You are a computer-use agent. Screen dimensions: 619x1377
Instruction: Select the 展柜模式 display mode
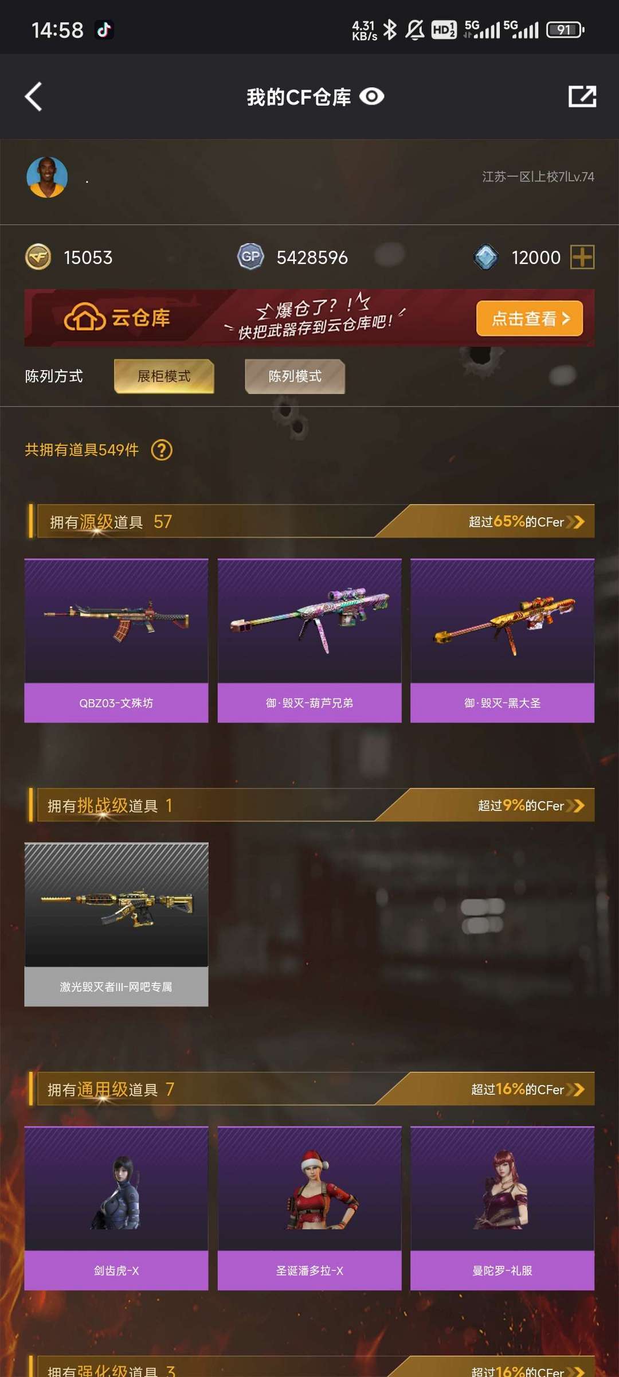[164, 376]
